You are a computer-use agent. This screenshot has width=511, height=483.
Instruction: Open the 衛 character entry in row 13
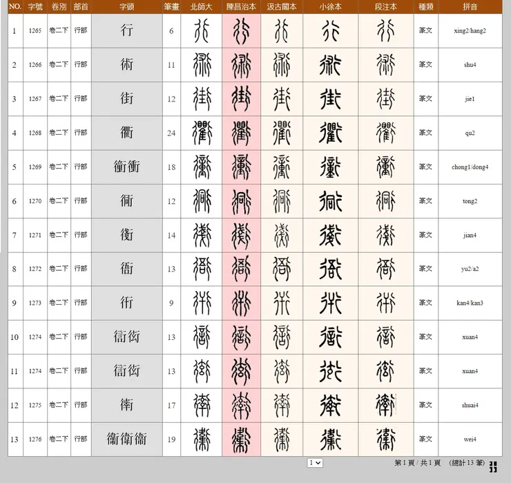pos(127,439)
